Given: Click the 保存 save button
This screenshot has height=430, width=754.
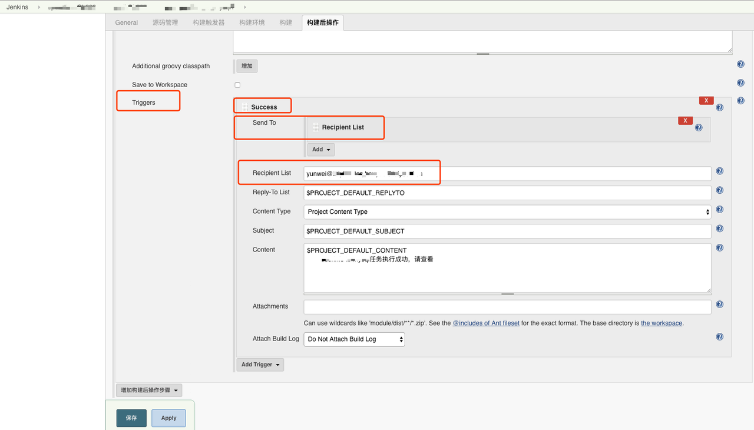Looking at the screenshot, I should pos(131,418).
